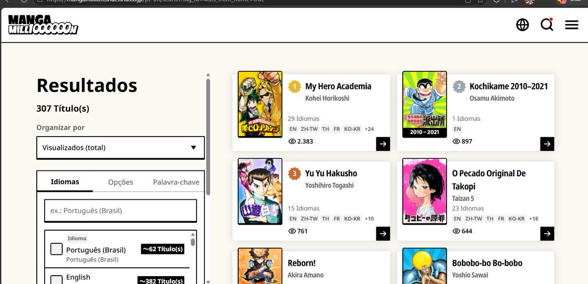Click the language list inner scrollbar
Viewport: 588px width, 284px height.
(193, 242)
